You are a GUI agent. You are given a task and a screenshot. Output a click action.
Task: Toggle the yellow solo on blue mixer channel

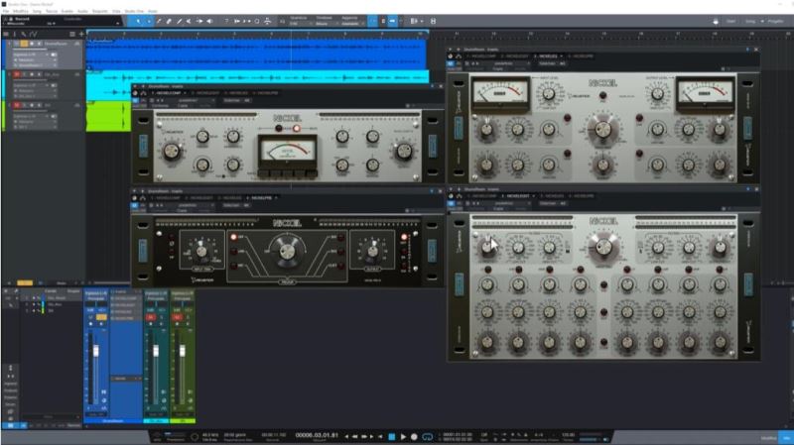pyautogui.click(x=101, y=317)
